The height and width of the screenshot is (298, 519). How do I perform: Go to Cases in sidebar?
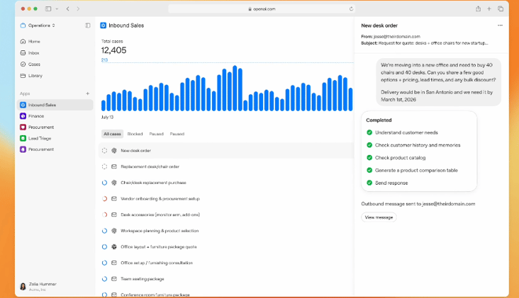pos(34,64)
